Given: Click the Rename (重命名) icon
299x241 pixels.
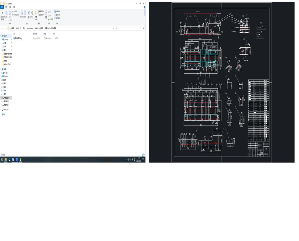Looking at the screenshot, I should click(32, 13).
